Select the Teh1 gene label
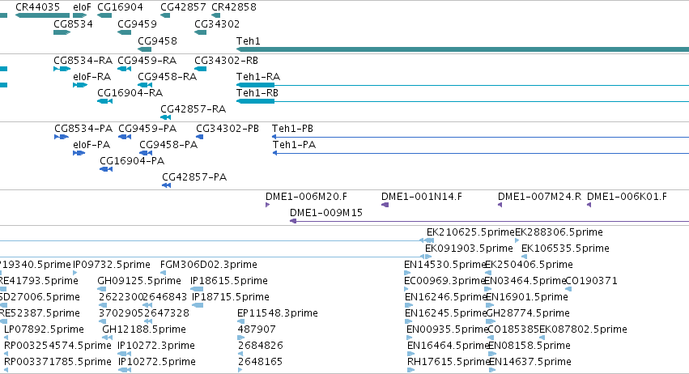 [249, 41]
